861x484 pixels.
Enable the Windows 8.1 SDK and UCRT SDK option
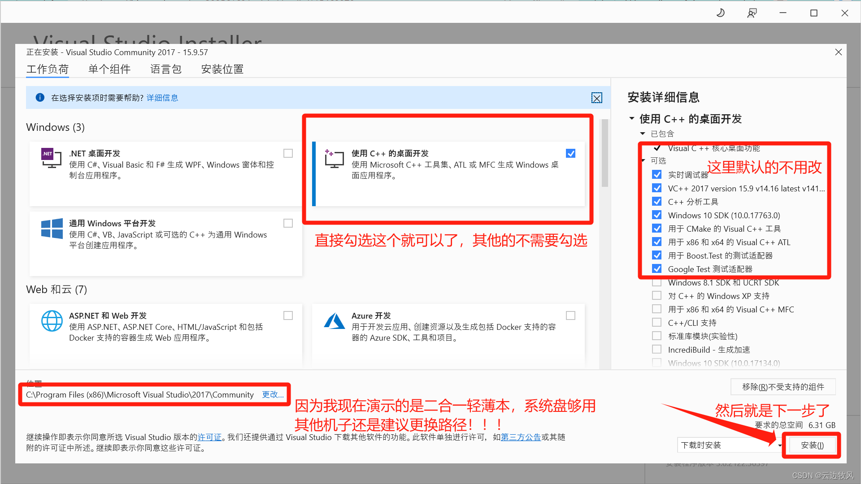point(657,283)
